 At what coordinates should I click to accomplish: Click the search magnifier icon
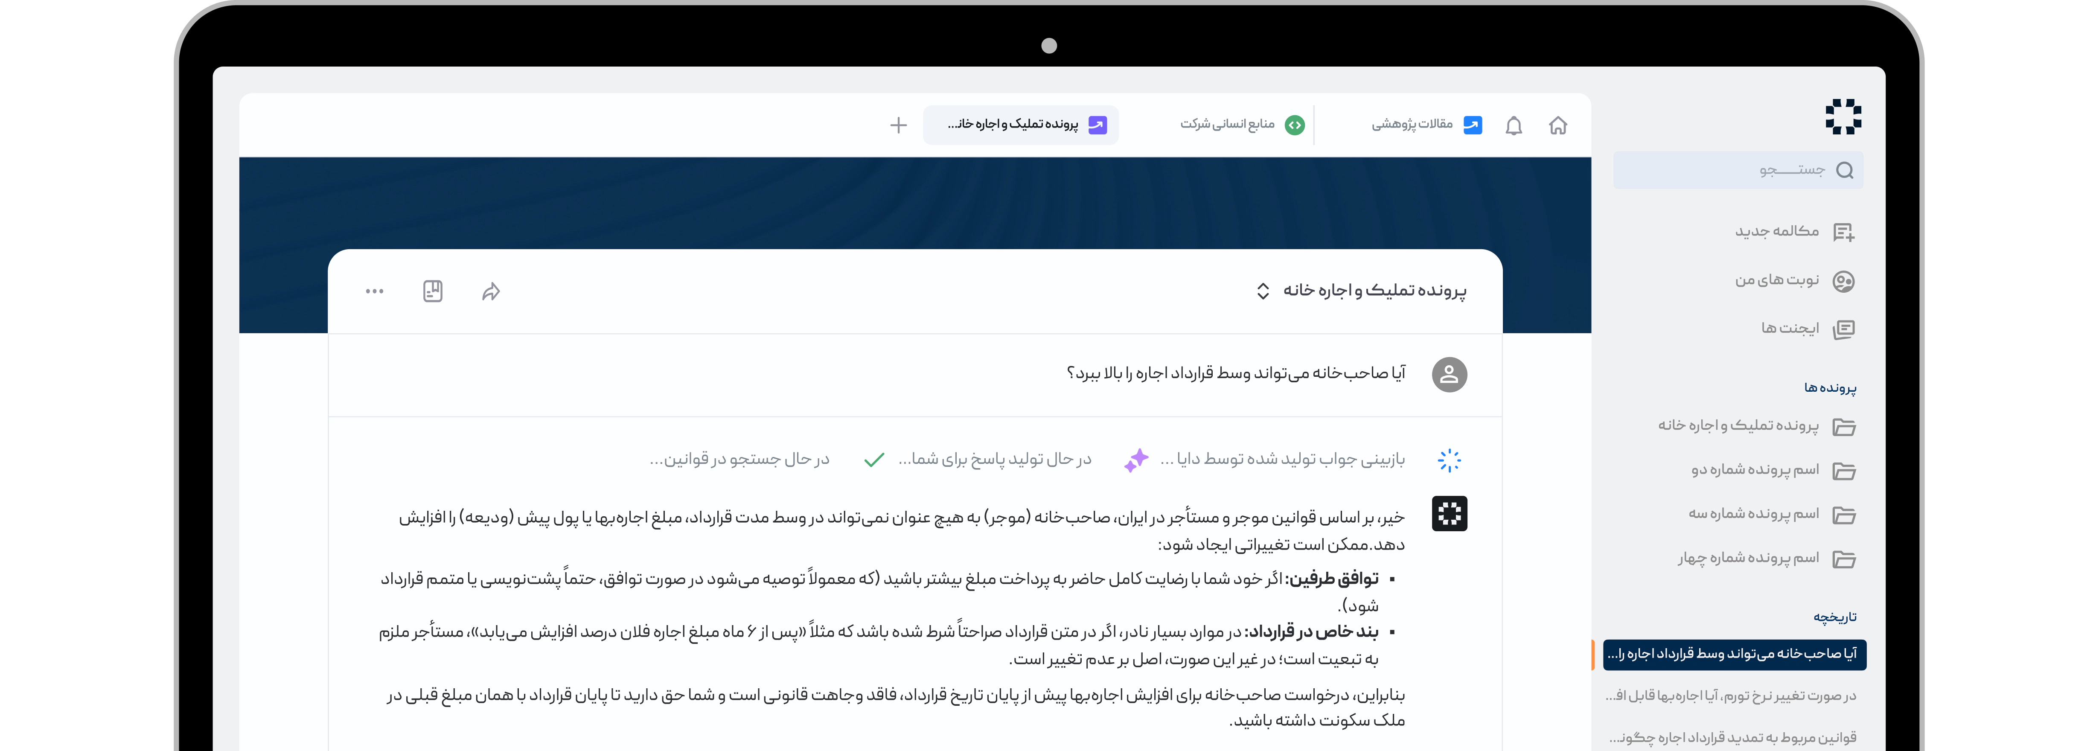(x=1845, y=170)
